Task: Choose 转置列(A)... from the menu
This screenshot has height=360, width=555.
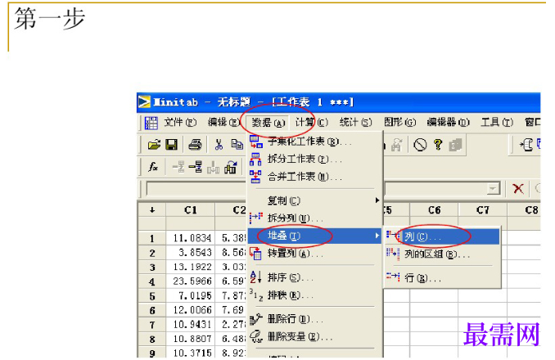Action: coord(315,253)
